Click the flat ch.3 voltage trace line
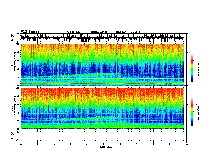The image size is (210, 162). [102, 136]
